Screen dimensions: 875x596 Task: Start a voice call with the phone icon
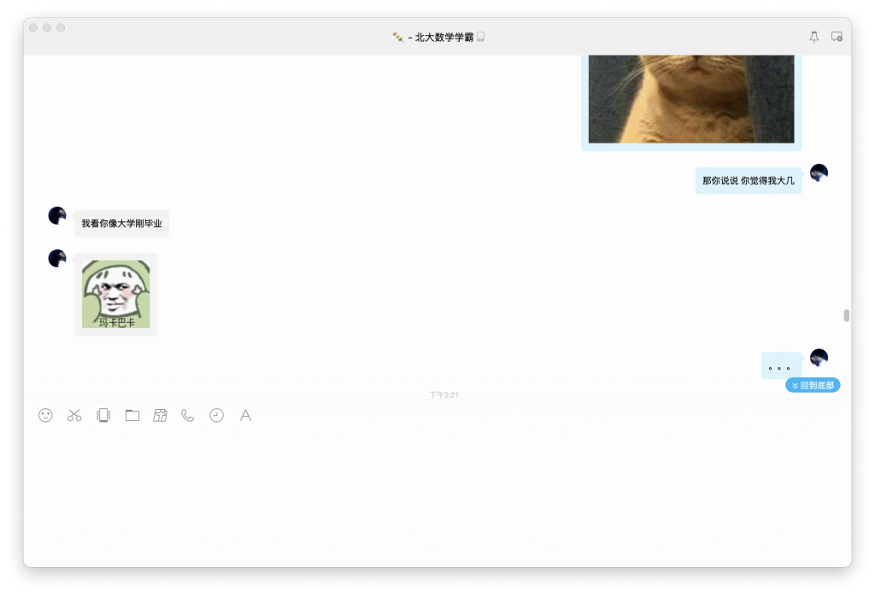click(188, 415)
